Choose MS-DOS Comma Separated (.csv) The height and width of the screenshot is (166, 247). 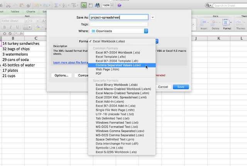[122, 135]
